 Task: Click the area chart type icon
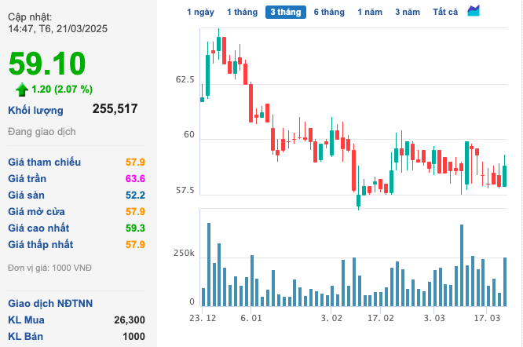(474, 11)
